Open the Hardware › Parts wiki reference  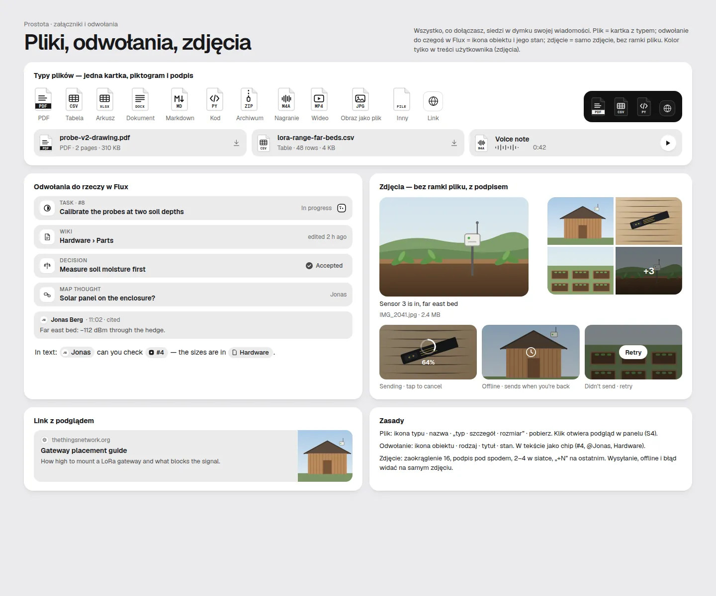pyautogui.click(x=193, y=237)
